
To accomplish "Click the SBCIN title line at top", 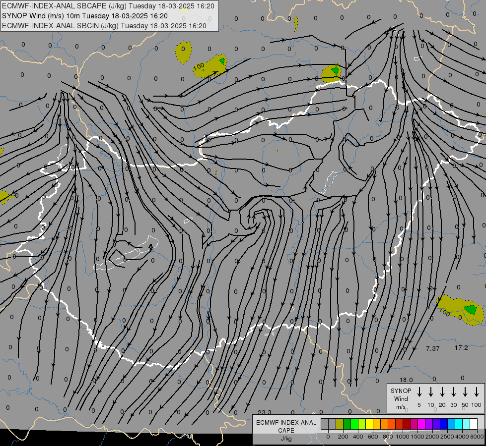I will point(104,26).
